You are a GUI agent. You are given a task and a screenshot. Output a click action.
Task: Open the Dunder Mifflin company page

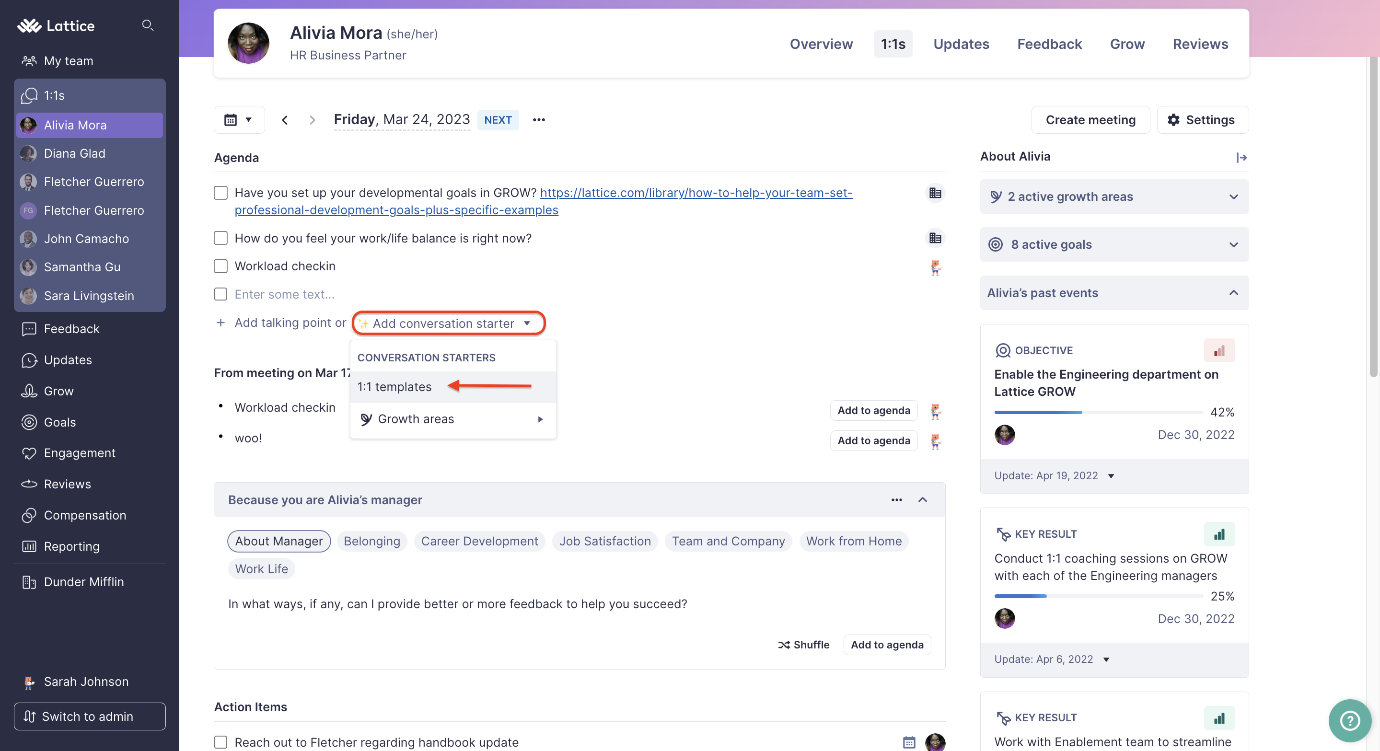[x=83, y=582]
